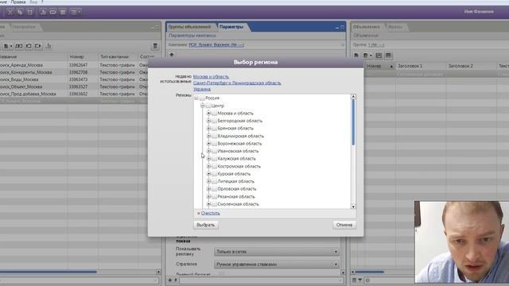Expand the Владимирская область node

point(208,136)
